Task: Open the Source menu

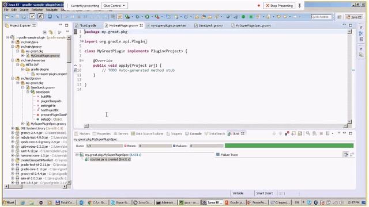Action: [x=24, y=10]
